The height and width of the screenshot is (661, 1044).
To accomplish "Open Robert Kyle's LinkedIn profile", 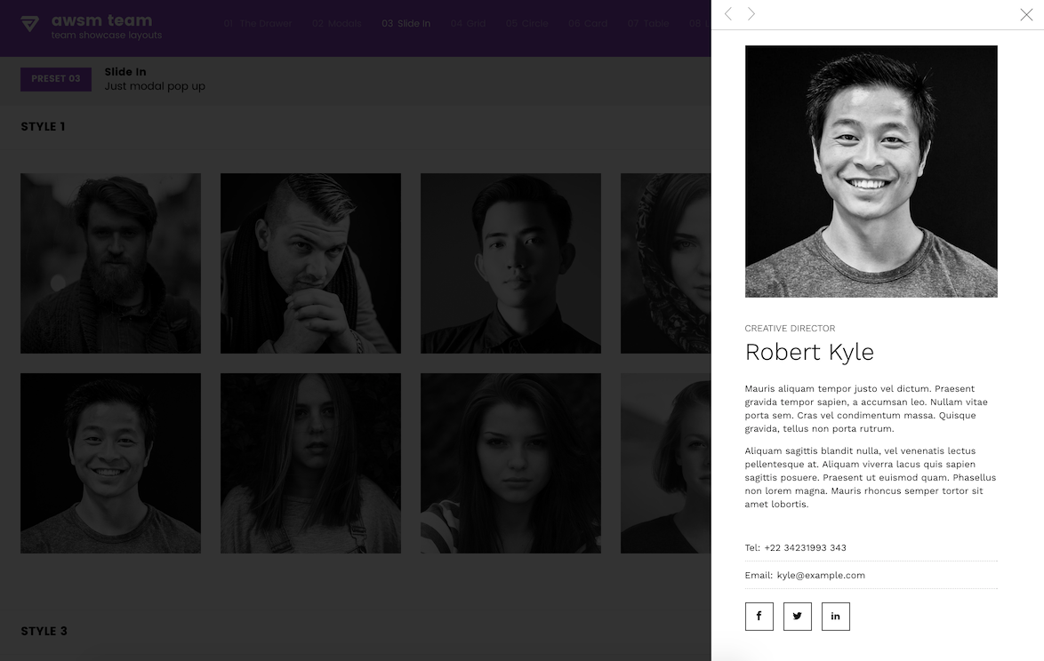I will pyautogui.click(x=835, y=616).
